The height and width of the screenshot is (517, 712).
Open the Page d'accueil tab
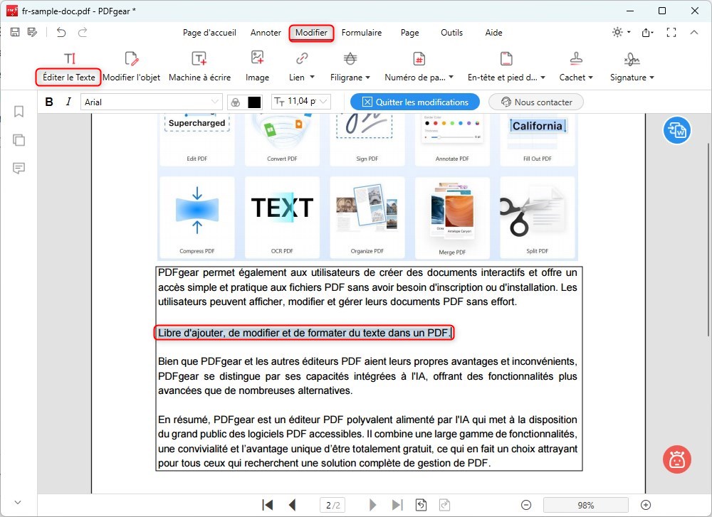point(209,33)
